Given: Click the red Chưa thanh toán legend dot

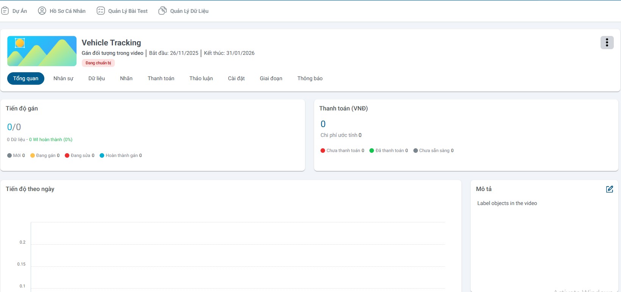Looking at the screenshot, I should pyautogui.click(x=323, y=151).
